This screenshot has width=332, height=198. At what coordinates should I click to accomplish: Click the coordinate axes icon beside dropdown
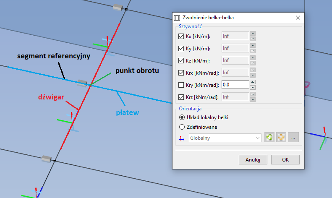pyautogui.click(x=182, y=138)
